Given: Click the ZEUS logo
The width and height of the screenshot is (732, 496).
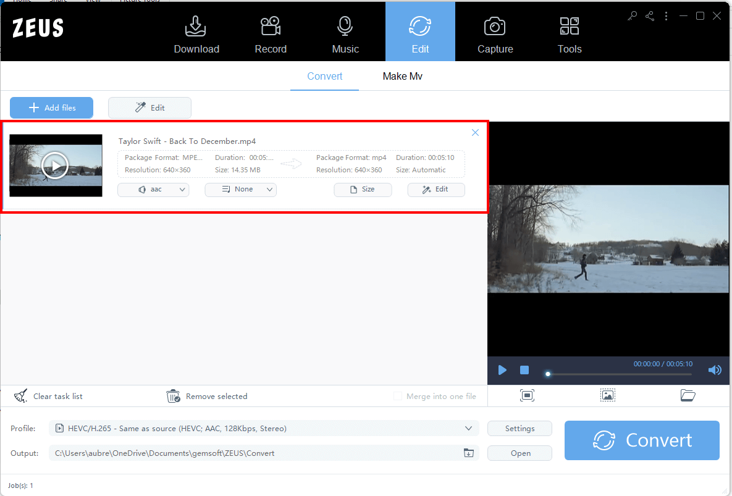Looking at the screenshot, I should [x=38, y=28].
